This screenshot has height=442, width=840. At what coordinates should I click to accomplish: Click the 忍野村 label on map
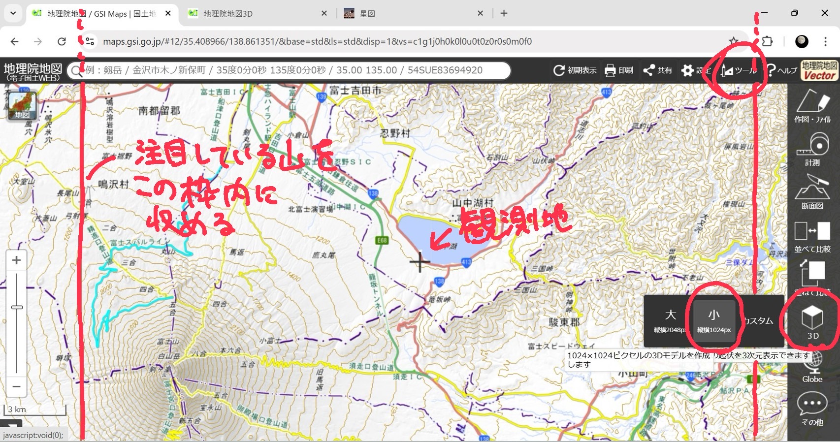coord(395,133)
